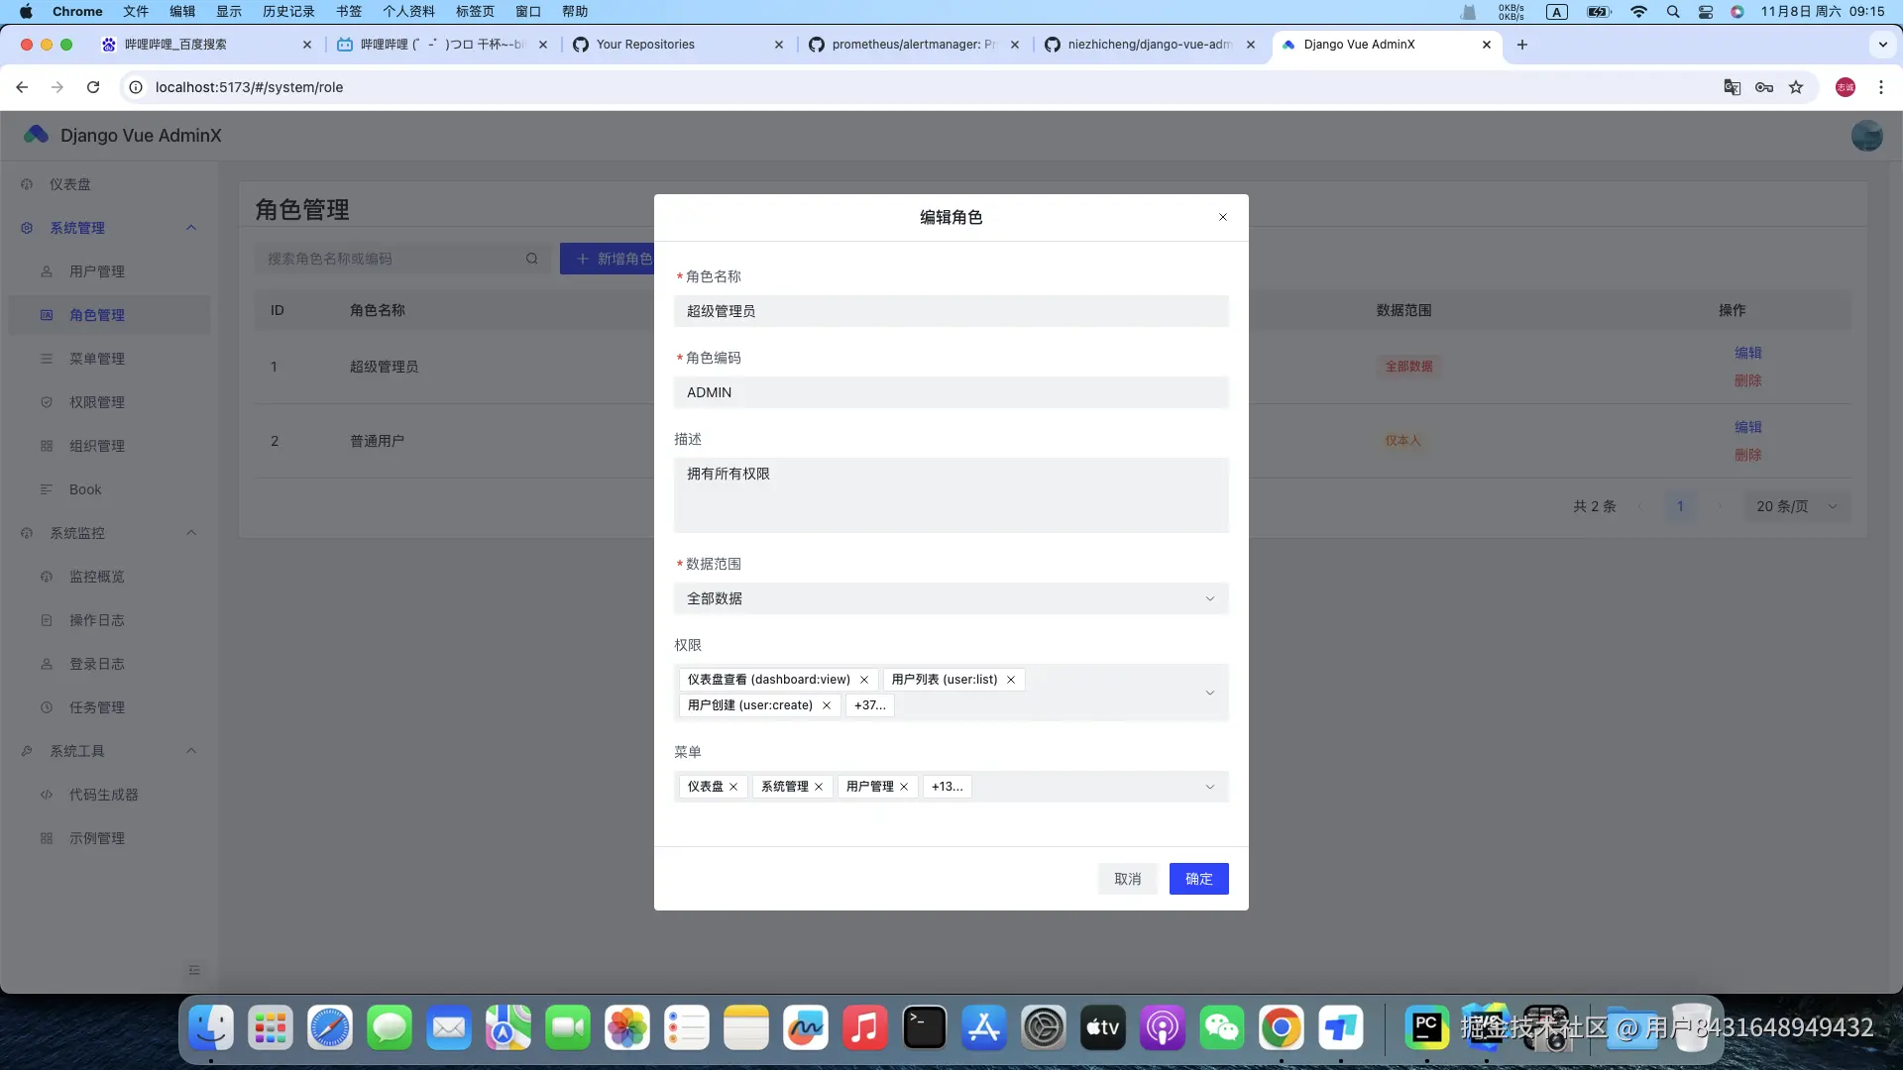Open 示例管理 in the sidebar
This screenshot has width=1903, height=1070.
(96, 837)
